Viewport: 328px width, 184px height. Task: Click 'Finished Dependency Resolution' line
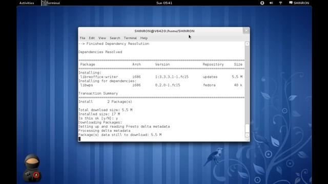[114, 43]
